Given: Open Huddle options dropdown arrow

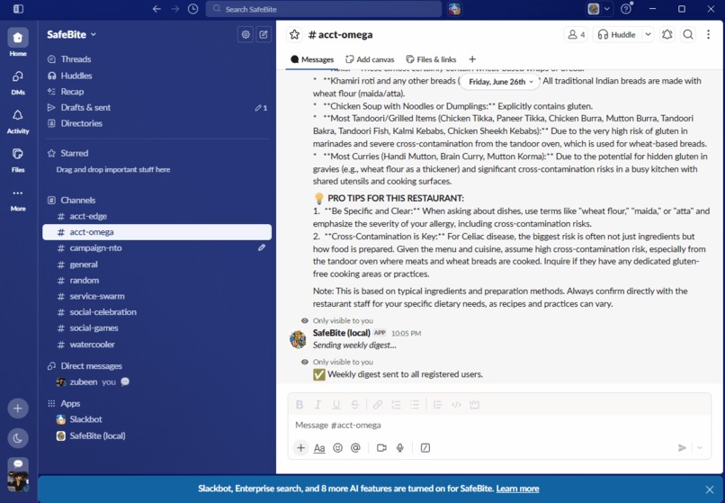Looking at the screenshot, I should [648, 34].
